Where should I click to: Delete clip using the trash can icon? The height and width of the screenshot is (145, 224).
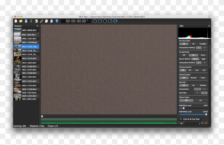tap(31, 21)
